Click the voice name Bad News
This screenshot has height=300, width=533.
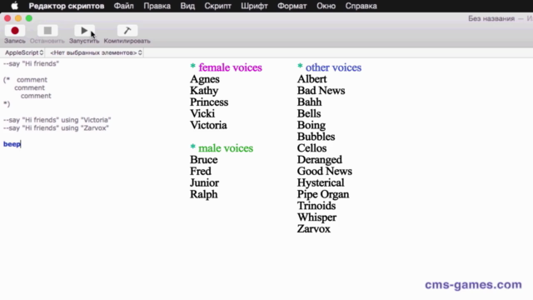[x=321, y=91]
